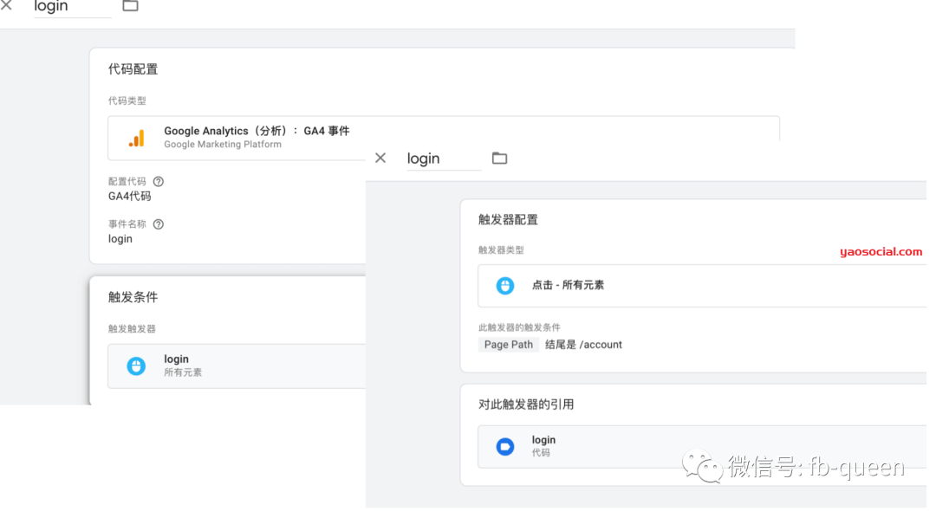Click the login field in the trigger window
This screenshot has height=511, width=936.
[442, 158]
